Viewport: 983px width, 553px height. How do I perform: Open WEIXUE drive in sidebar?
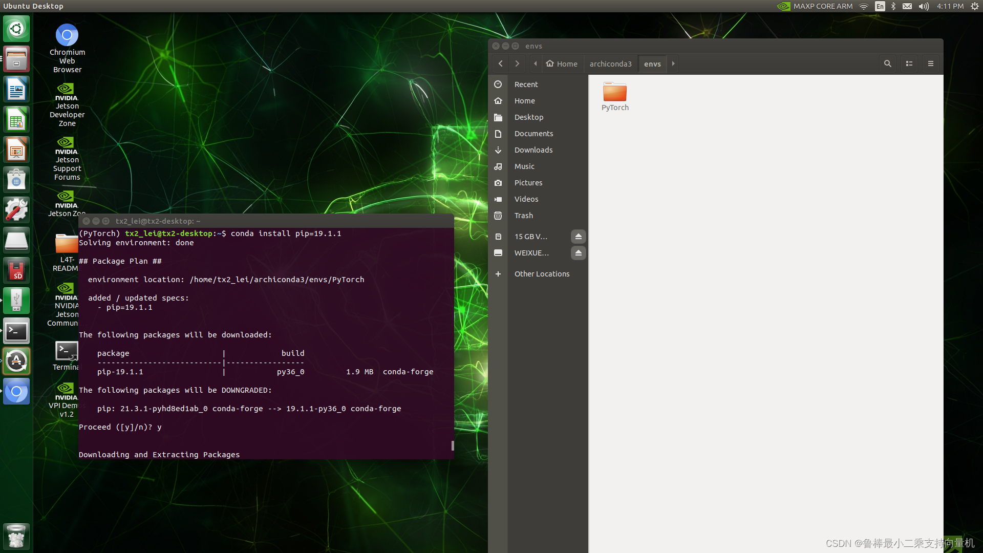click(530, 253)
